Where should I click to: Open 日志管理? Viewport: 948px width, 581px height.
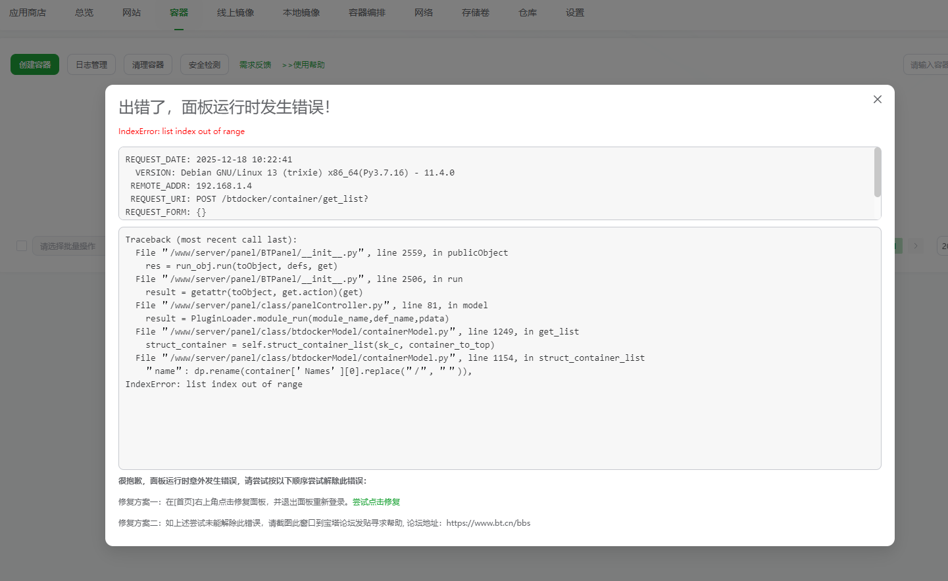(91, 64)
